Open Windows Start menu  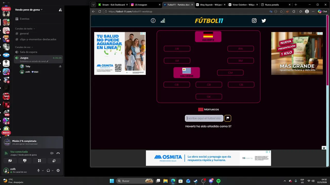pyautogui.click(x=112, y=181)
